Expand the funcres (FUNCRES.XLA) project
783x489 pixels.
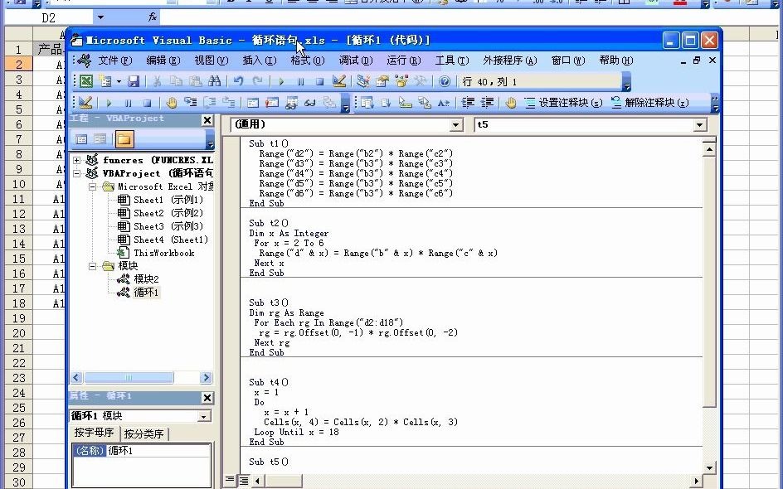pyautogui.click(x=78, y=160)
